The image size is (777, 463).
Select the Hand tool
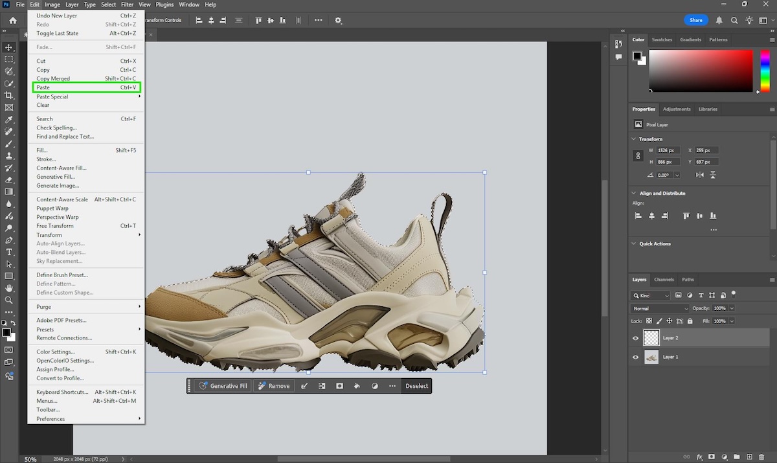coord(9,288)
